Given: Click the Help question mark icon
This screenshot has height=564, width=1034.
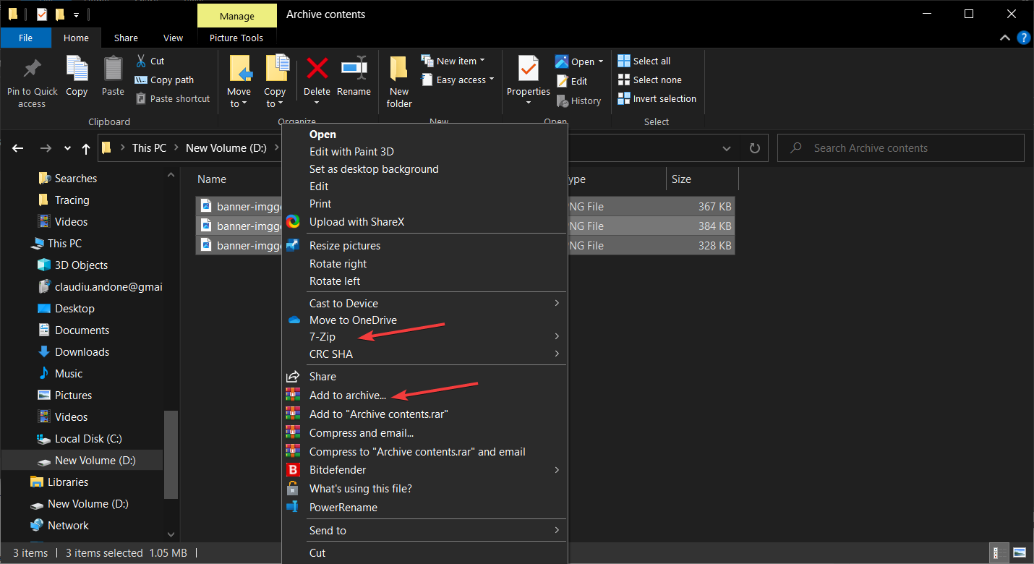Looking at the screenshot, I should coord(1023,38).
